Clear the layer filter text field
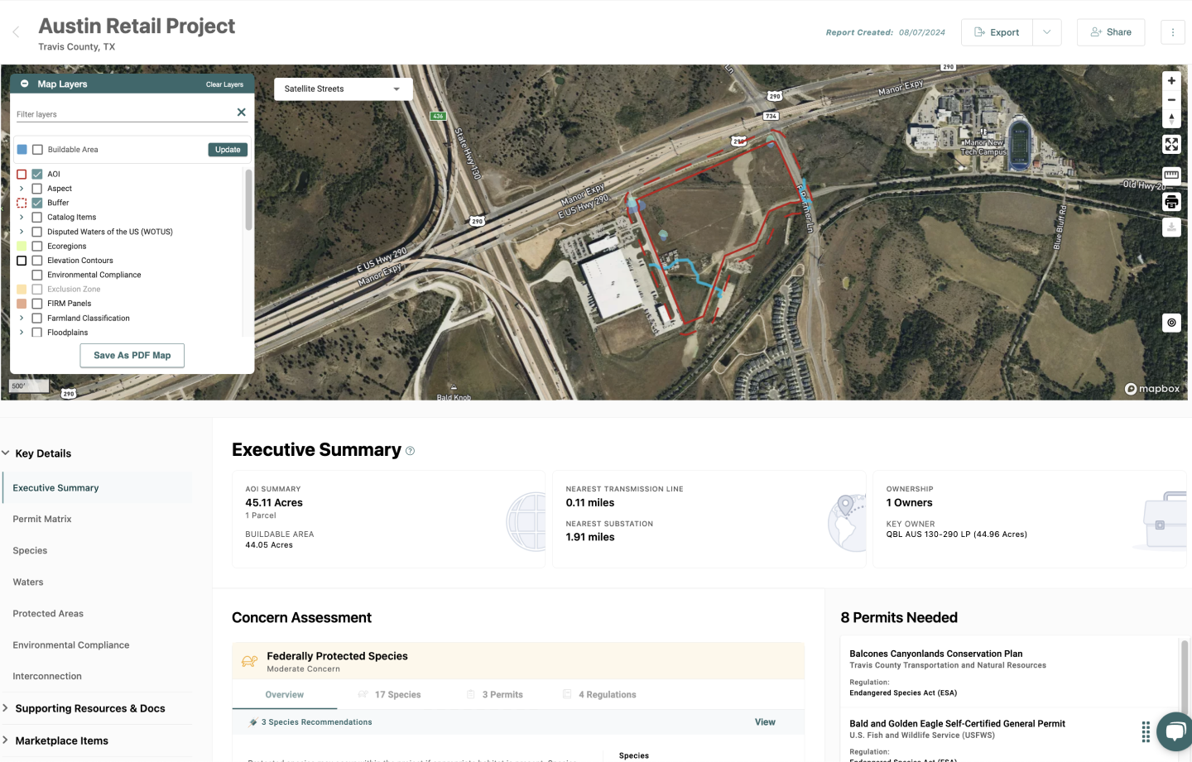Viewport: 1192px width, 762px height. pyautogui.click(x=241, y=113)
